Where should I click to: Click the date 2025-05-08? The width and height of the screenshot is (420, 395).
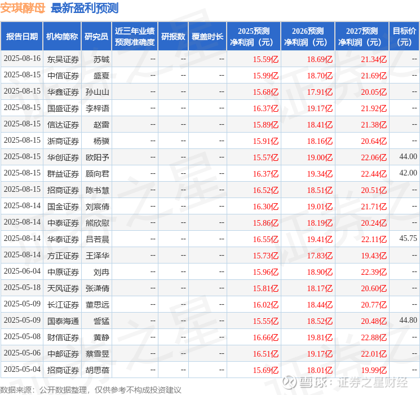[22, 336]
